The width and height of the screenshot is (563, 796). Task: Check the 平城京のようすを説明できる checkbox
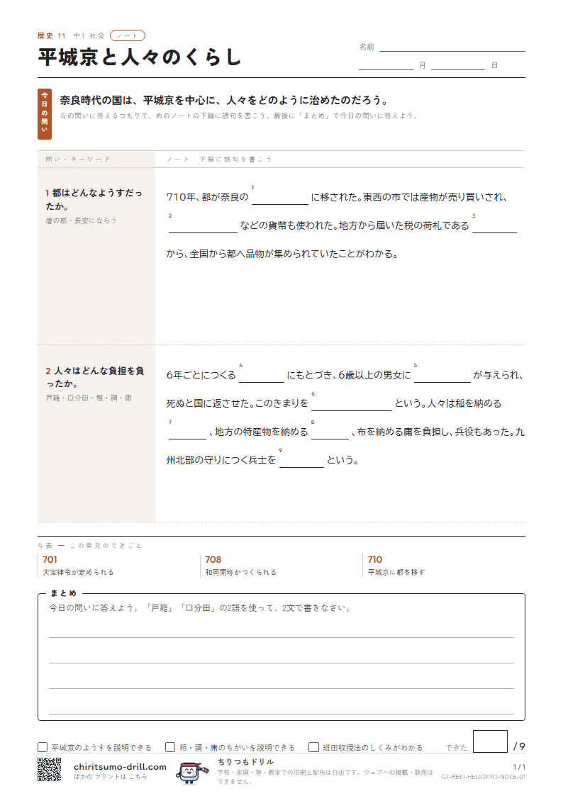coord(43,747)
